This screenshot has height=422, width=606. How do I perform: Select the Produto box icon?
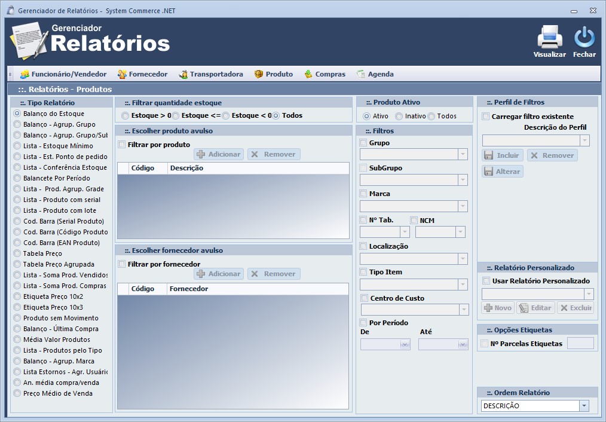coord(259,74)
